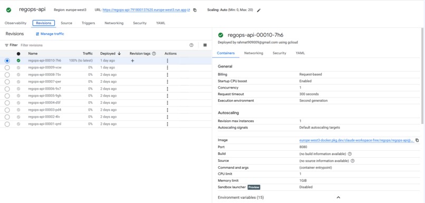Select the regops-api-00010-7h6 radio button

[7, 61]
